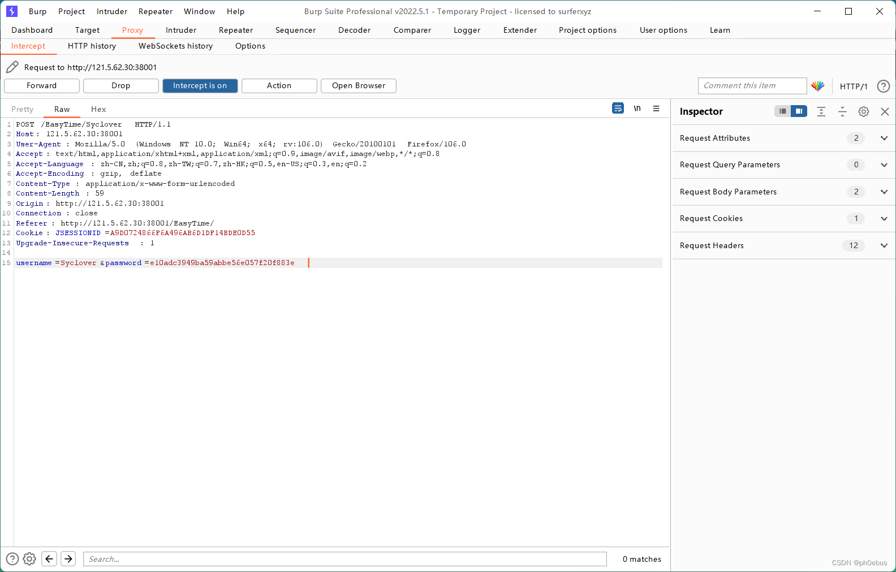Open Inspector settings gear
This screenshot has width=896, height=572.
[863, 111]
